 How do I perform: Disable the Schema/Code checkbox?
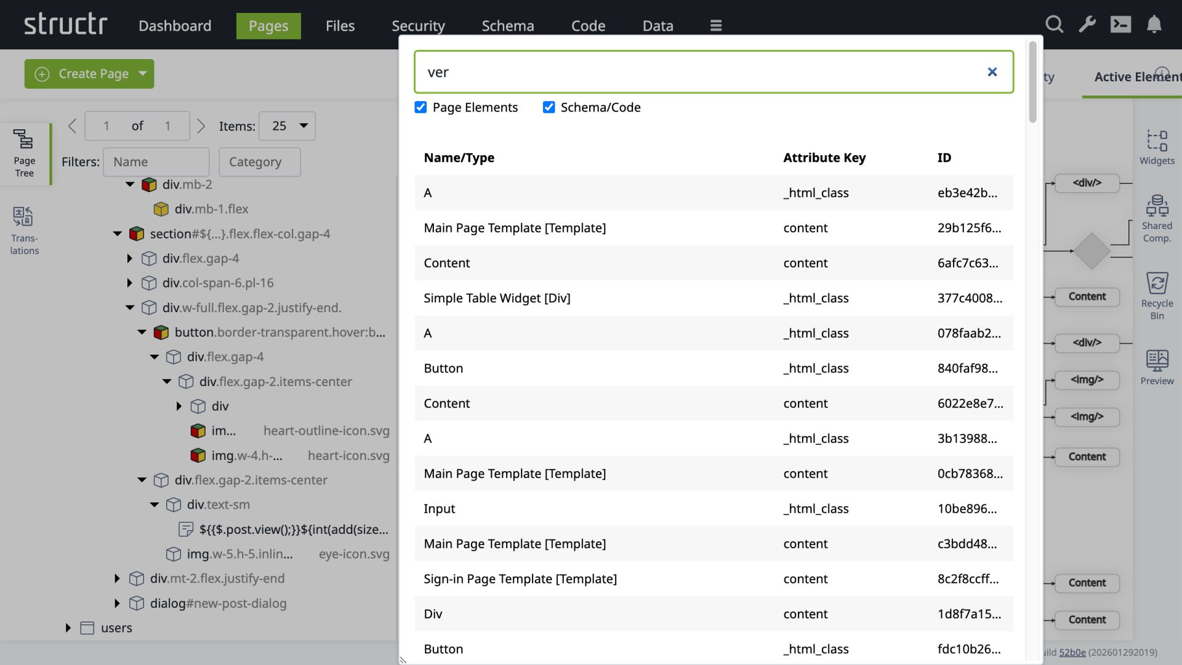[549, 107]
